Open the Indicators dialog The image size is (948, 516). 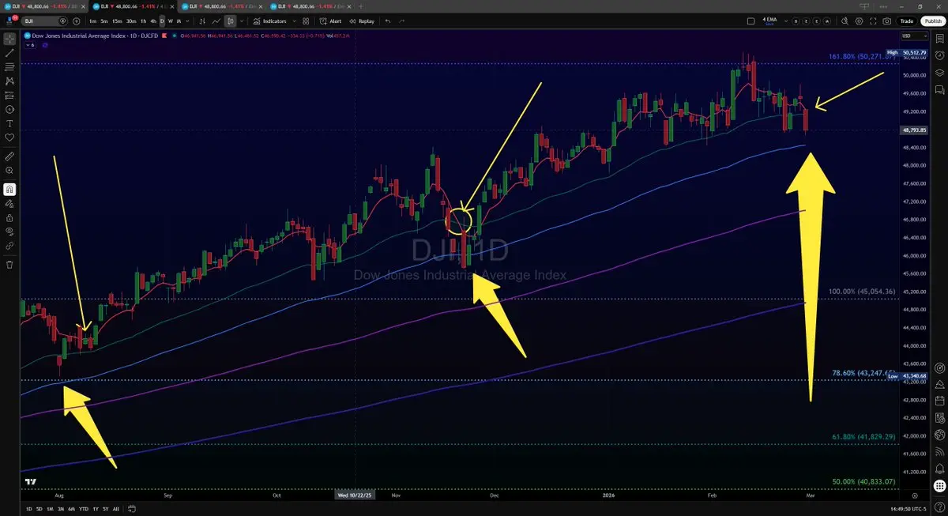point(269,21)
